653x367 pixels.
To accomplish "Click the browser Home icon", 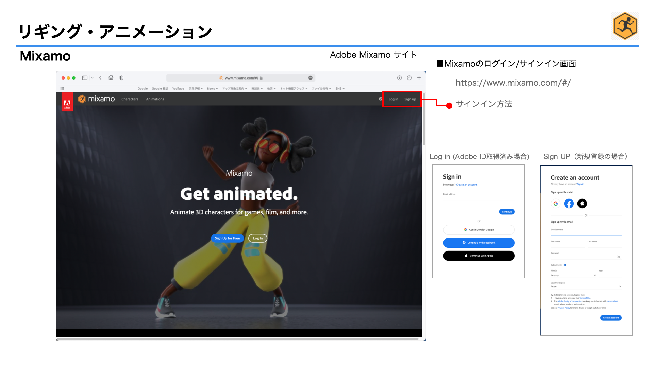I will pos(111,78).
